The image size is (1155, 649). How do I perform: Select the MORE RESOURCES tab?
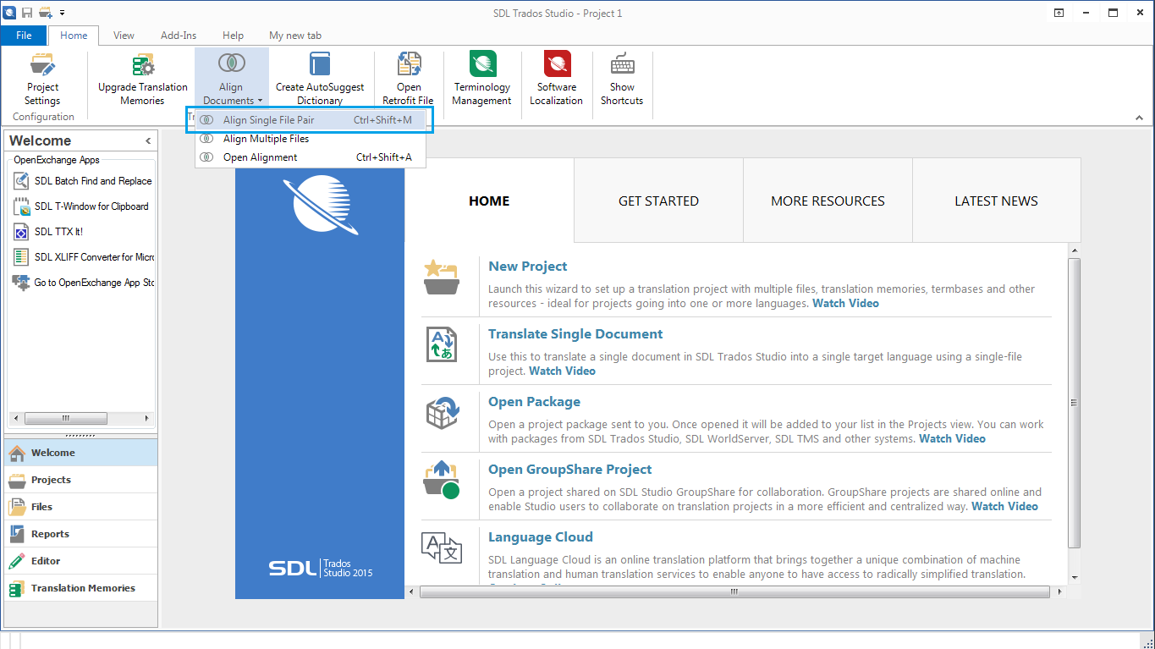(828, 201)
